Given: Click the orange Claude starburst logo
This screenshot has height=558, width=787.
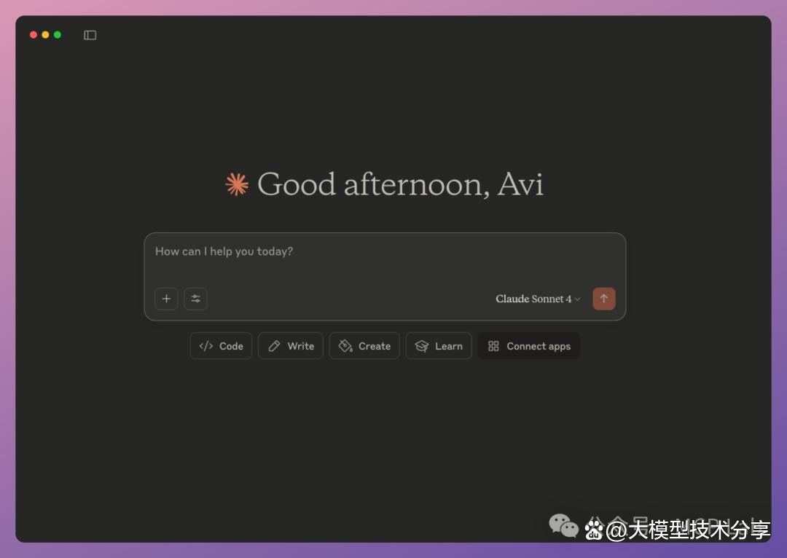Looking at the screenshot, I should pyautogui.click(x=237, y=184).
